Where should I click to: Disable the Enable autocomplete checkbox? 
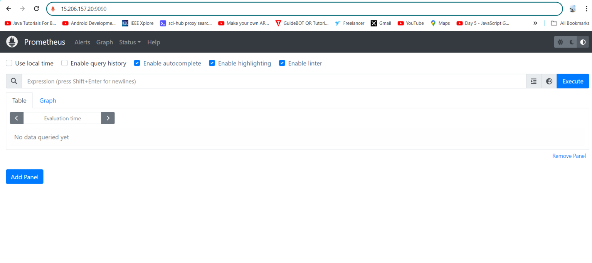click(x=137, y=63)
